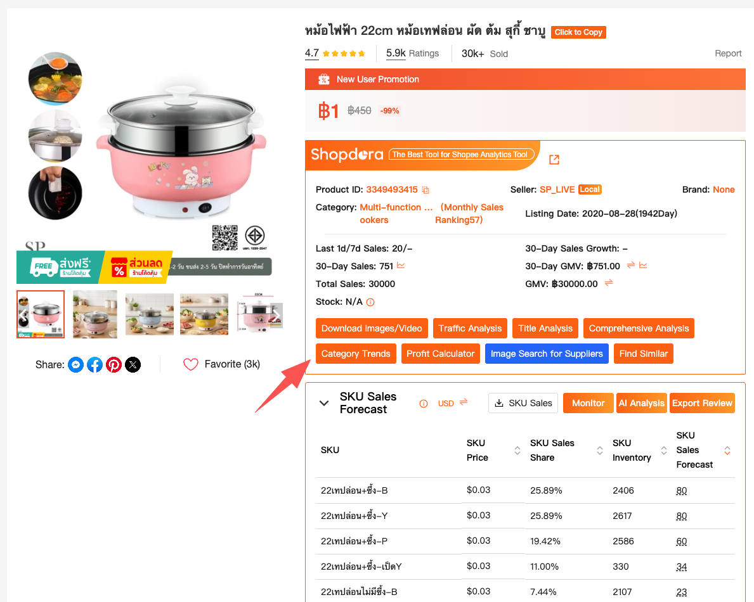754x602 pixels.
Task: Click the Favorite heart icon
Action: (x=190, y=364)
